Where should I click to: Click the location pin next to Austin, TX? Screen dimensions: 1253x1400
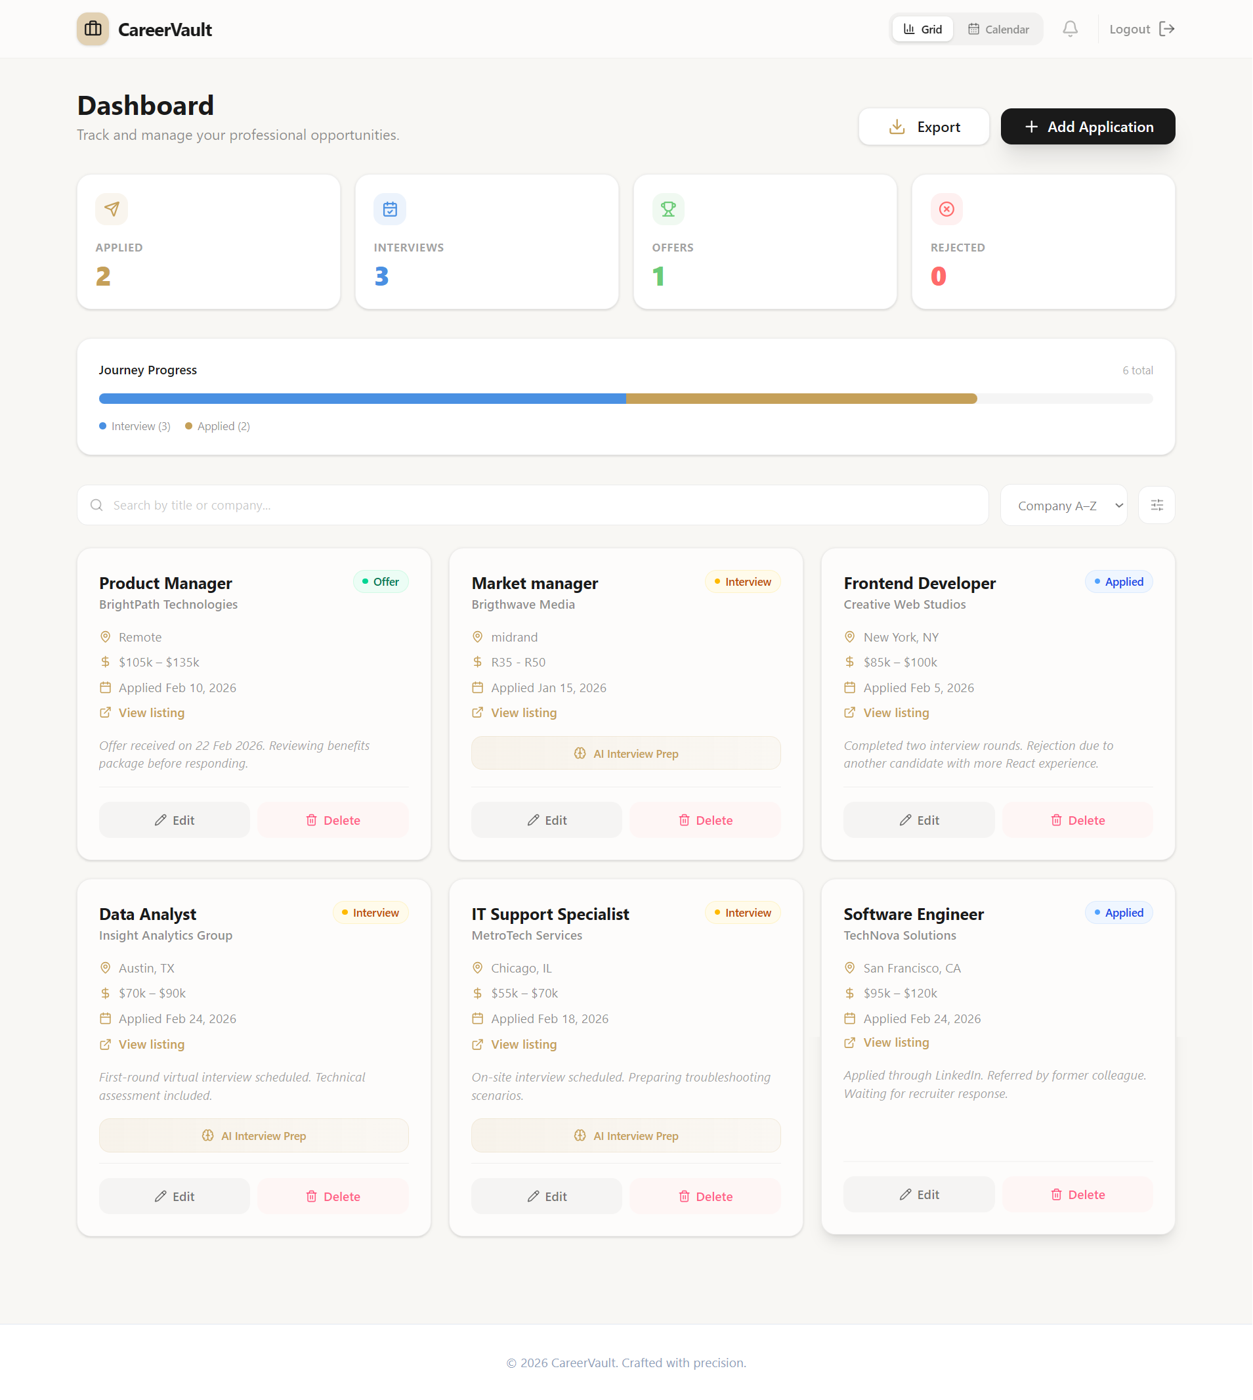[x=105, y=968]
